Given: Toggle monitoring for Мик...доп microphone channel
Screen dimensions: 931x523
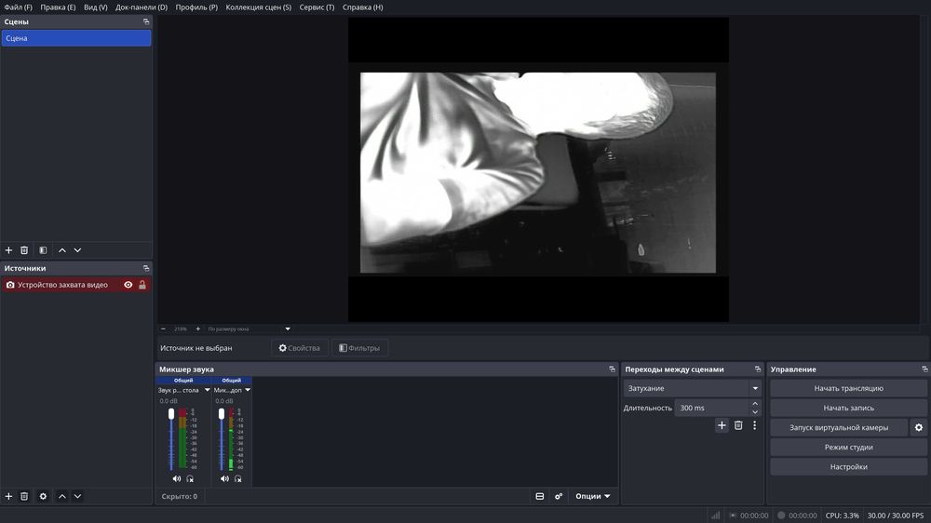Looking at the screenshot, I should point(238,478).
